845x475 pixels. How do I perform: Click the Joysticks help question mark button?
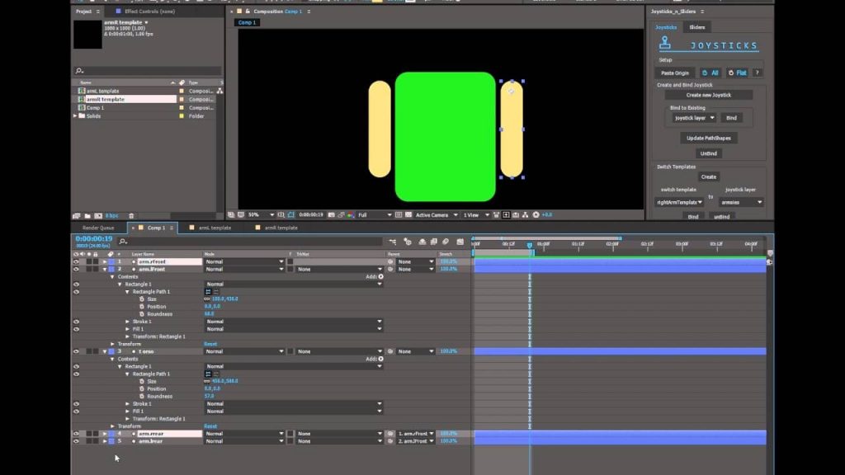(757, 73)
